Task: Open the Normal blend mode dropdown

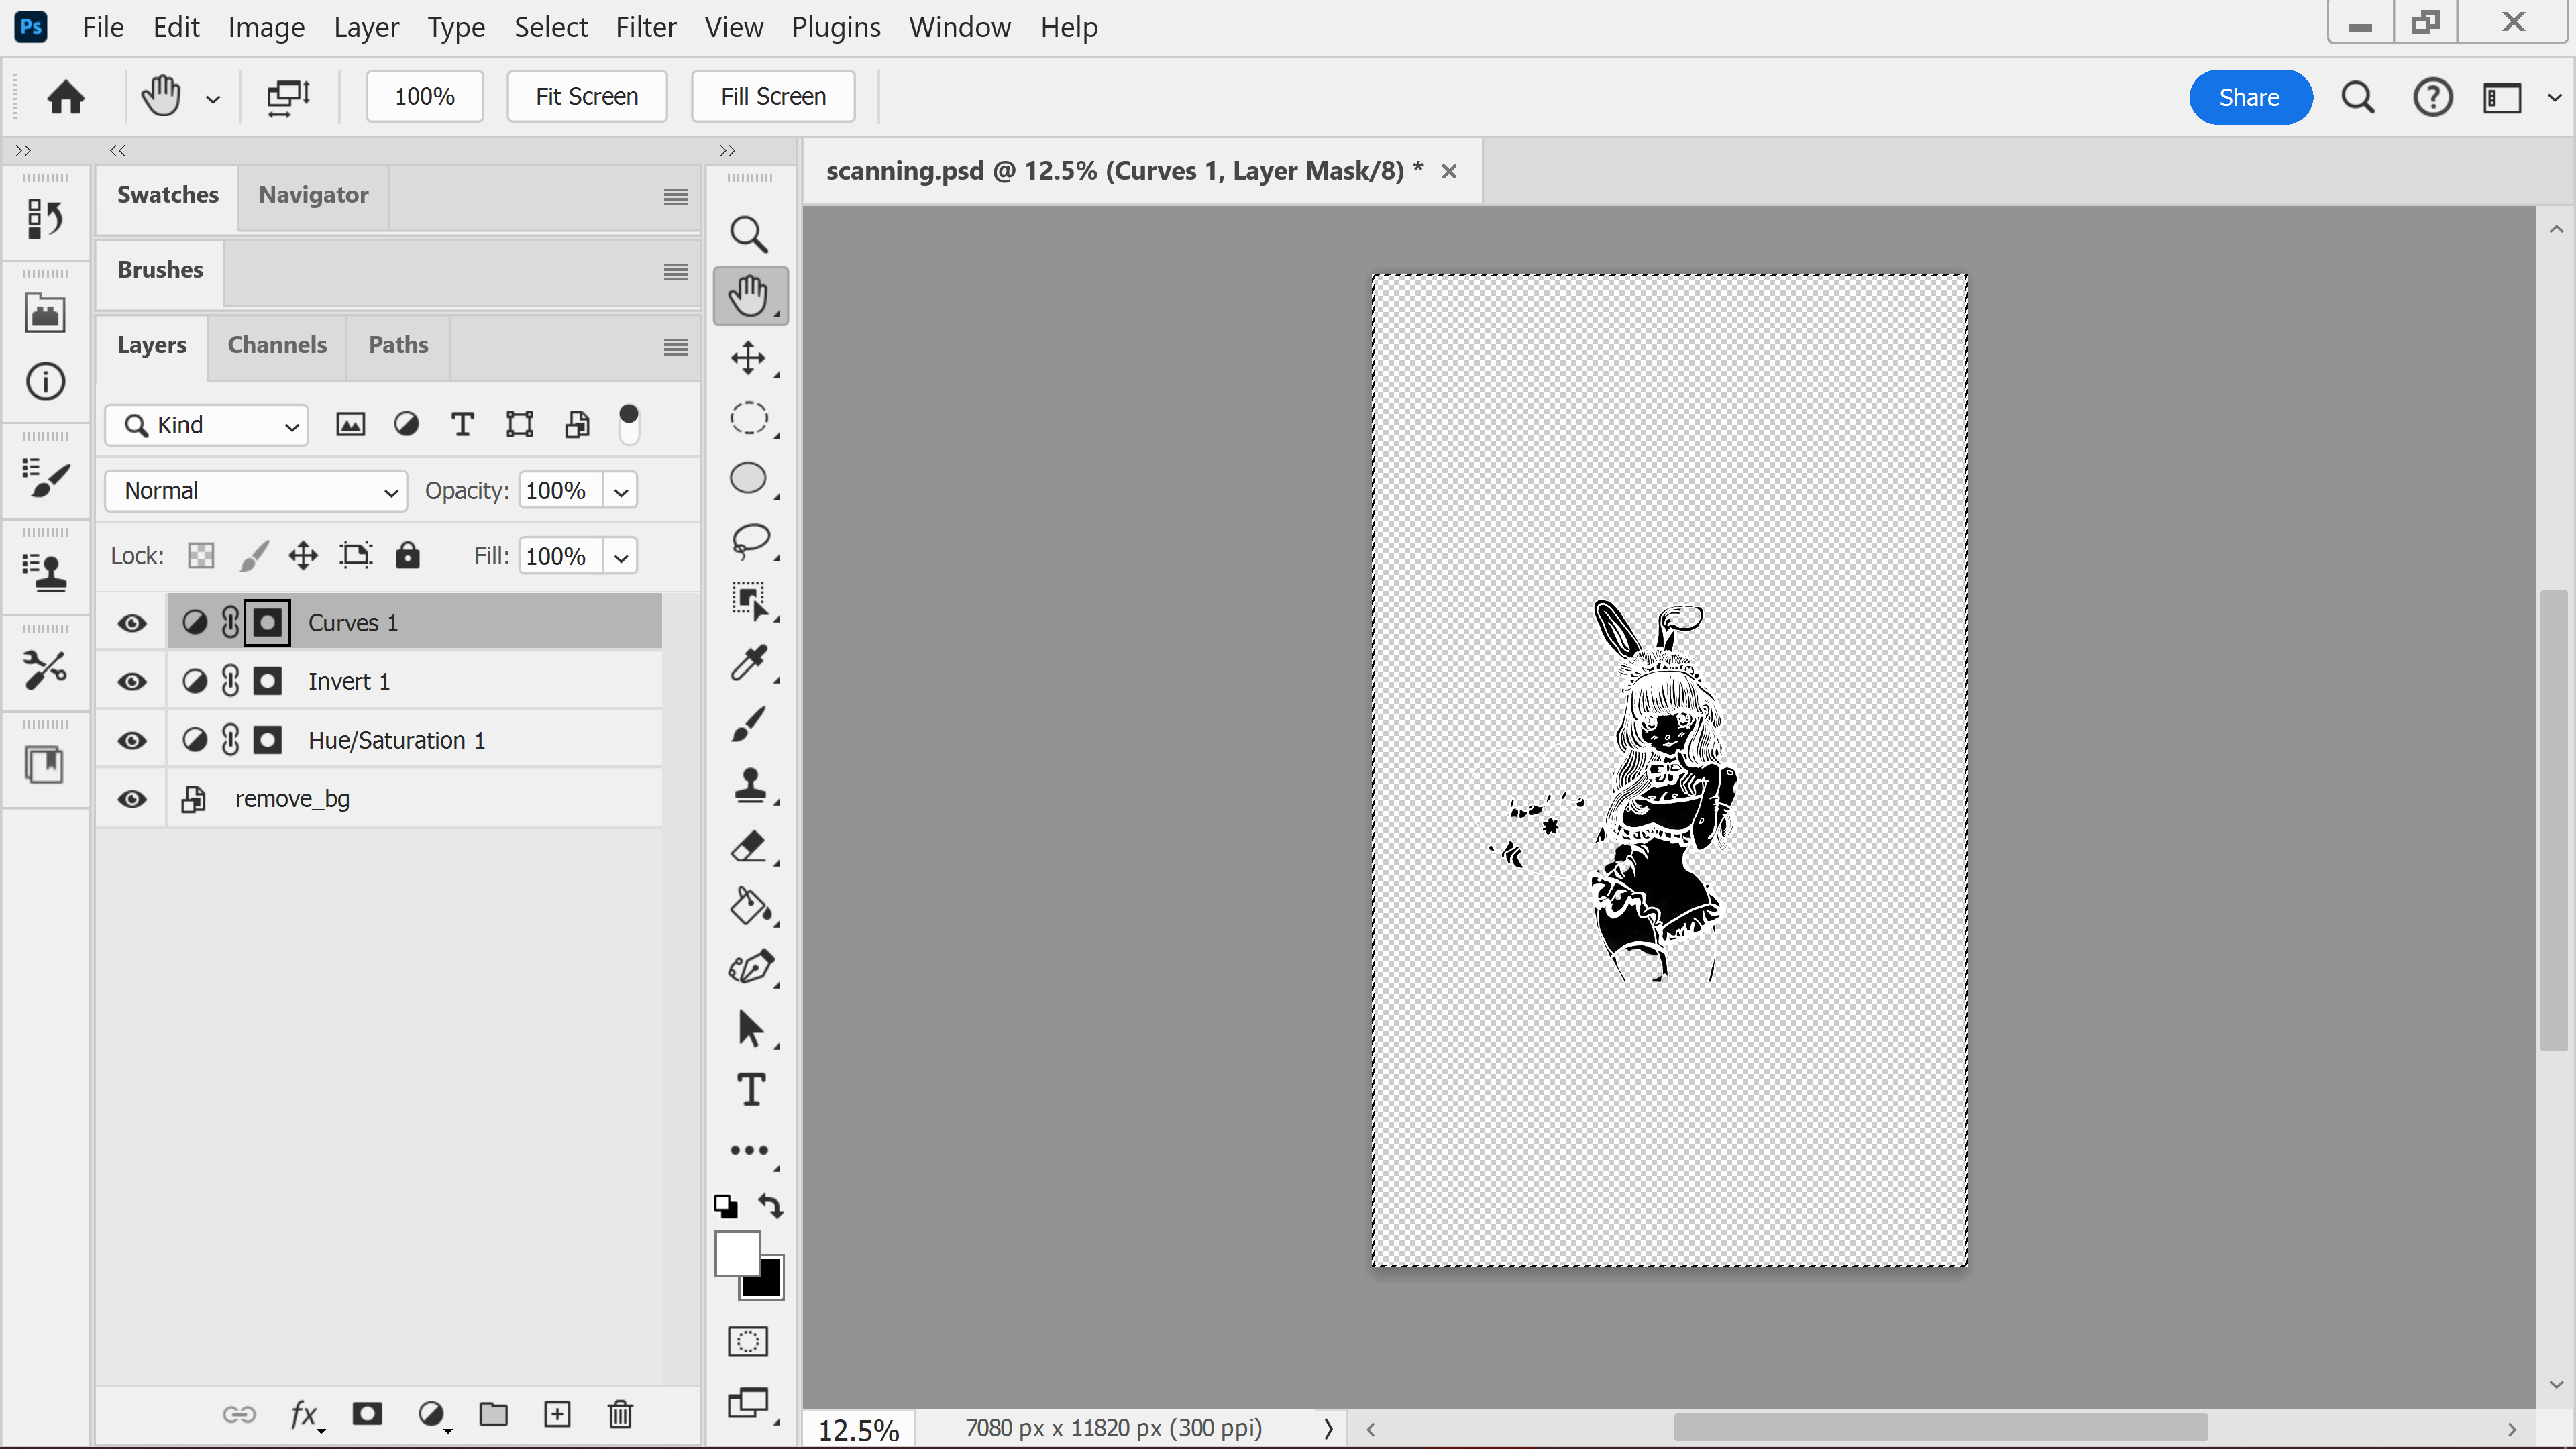Action: click(x=256, y=491)
